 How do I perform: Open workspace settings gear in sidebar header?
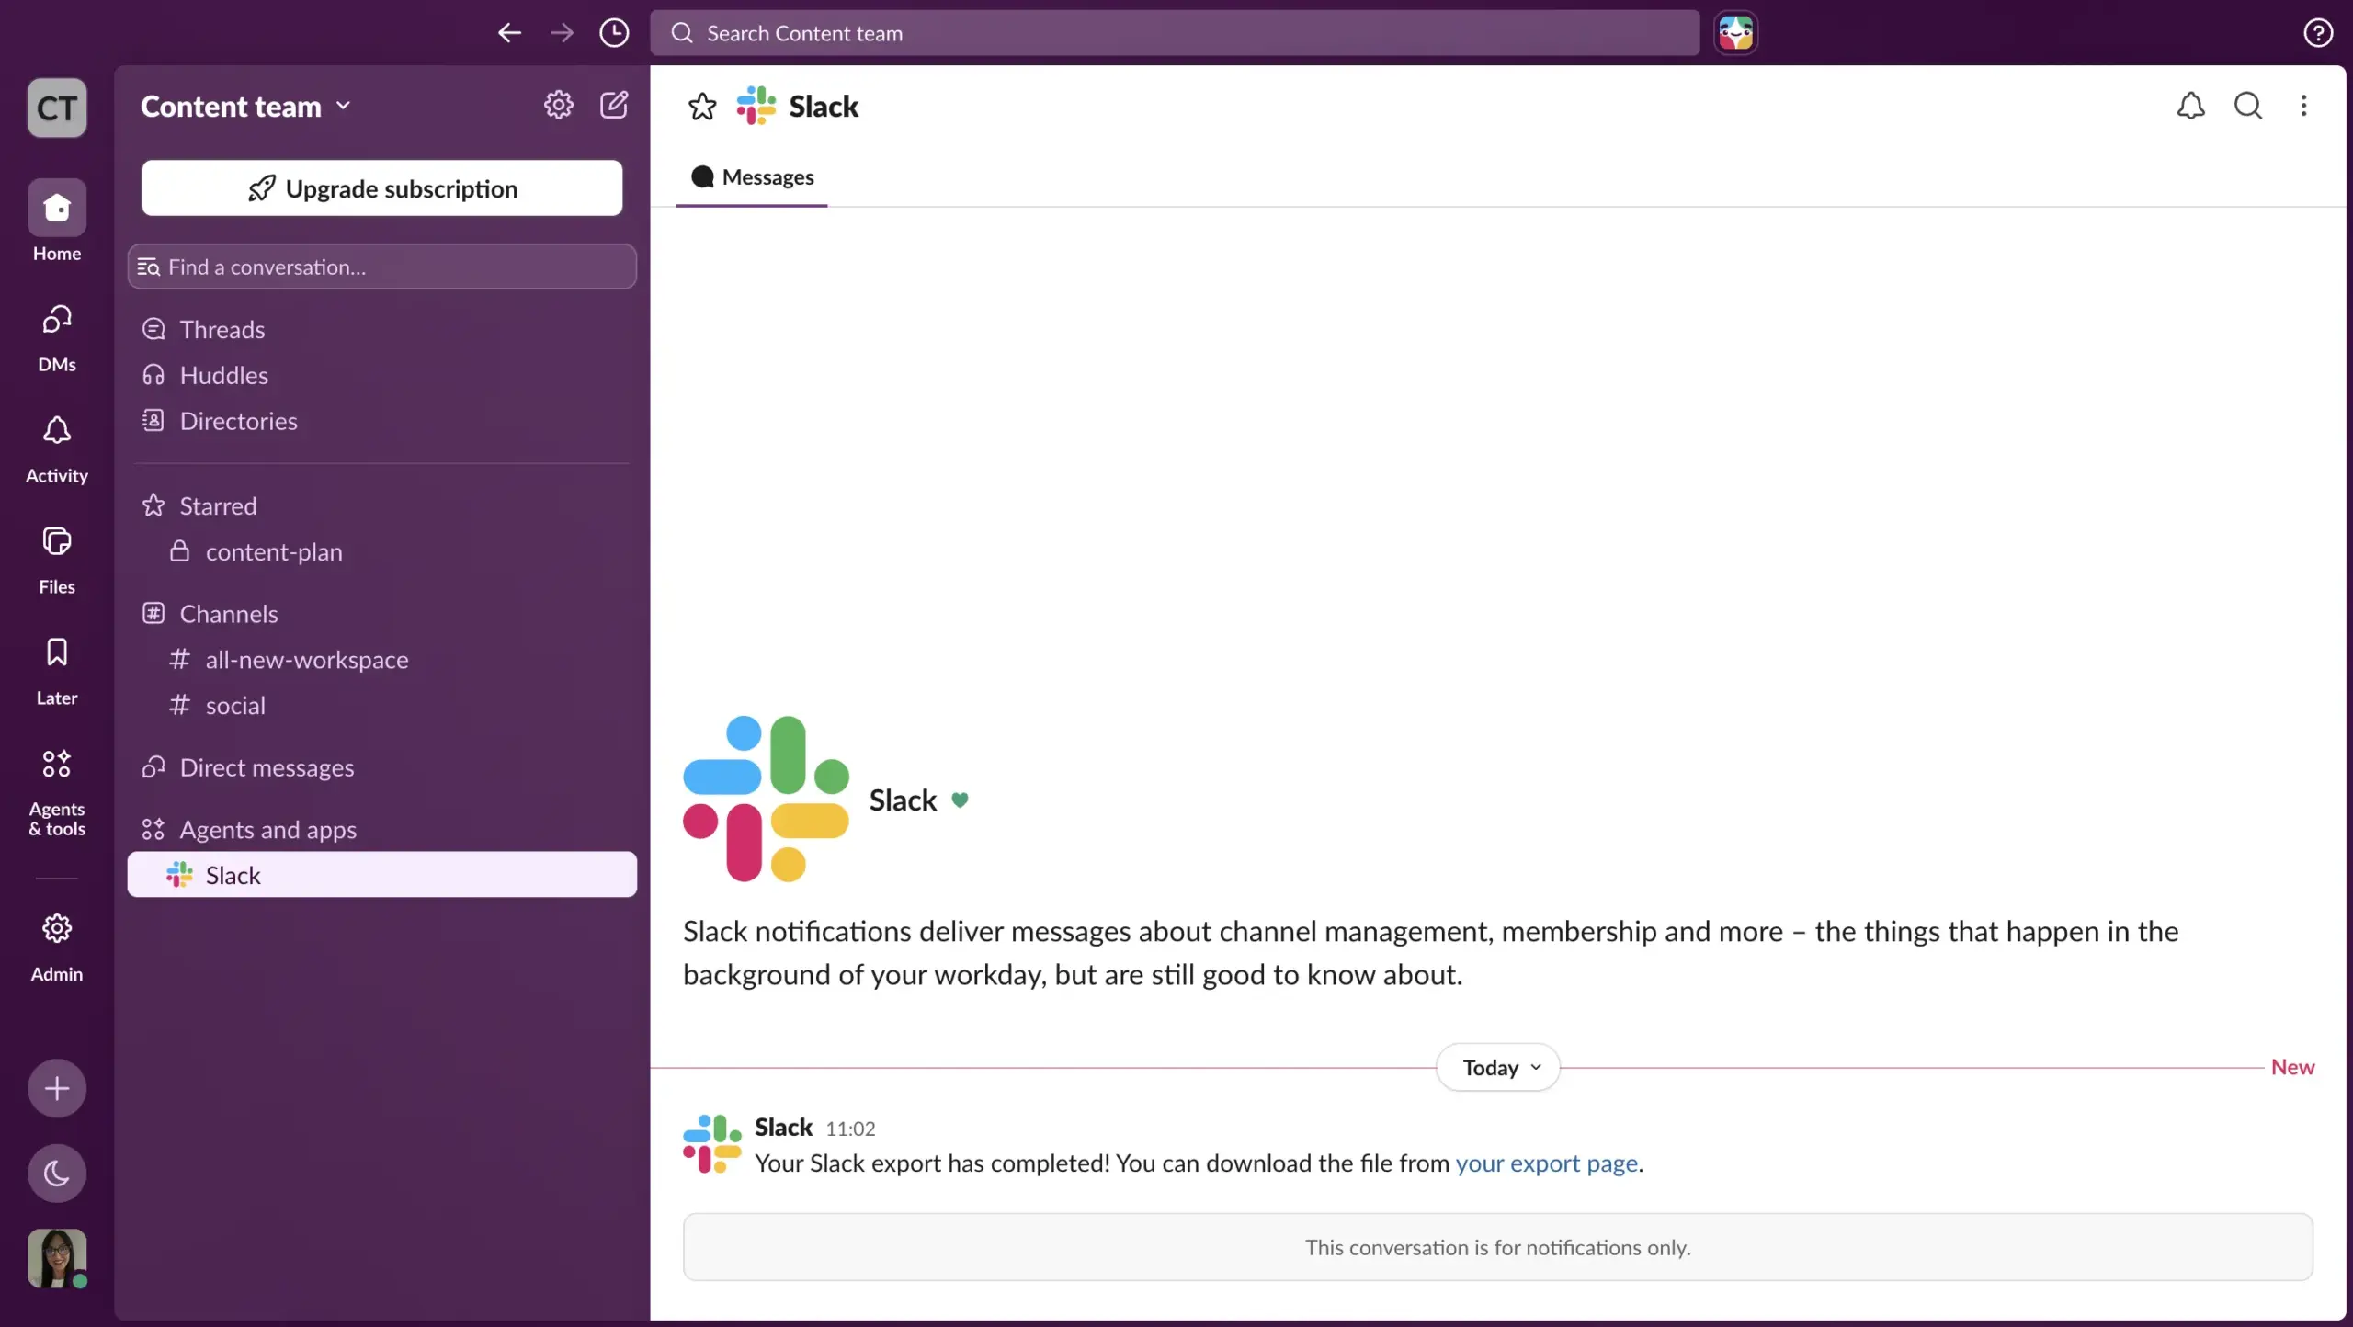pos(558,105)
